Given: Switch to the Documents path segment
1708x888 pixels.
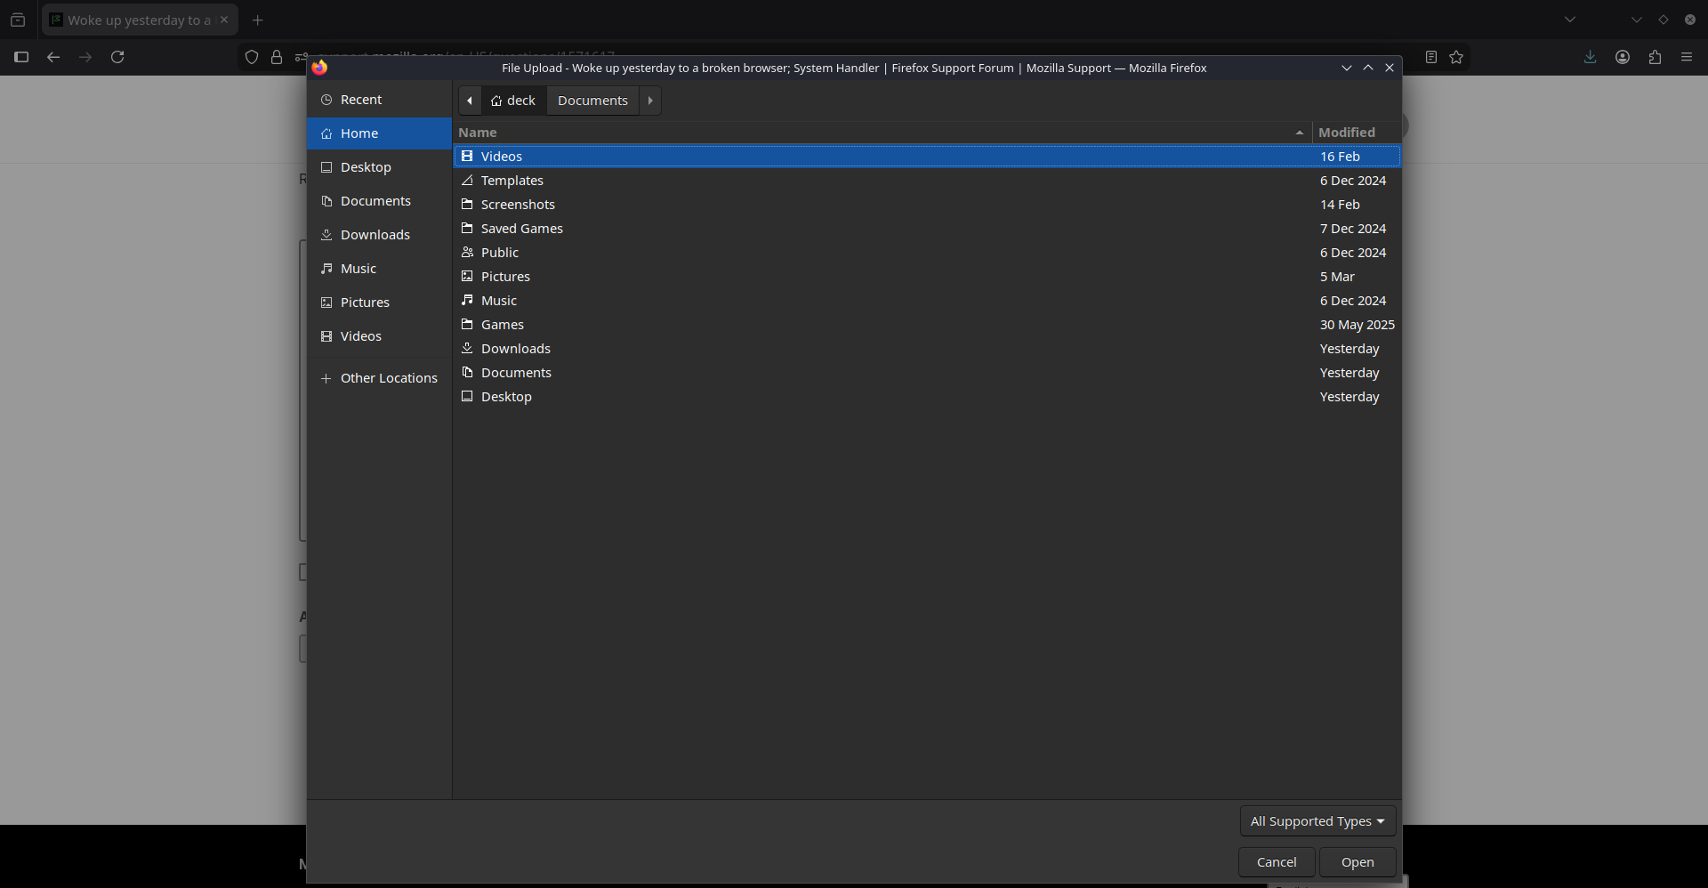Looking at the screenshot, I should (592, 101).
